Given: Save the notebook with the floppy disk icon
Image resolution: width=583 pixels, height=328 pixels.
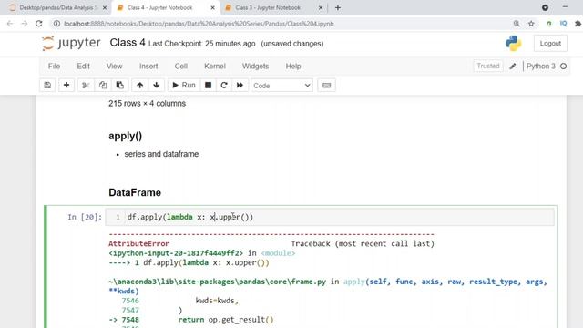Looking at the screenshot, I should click(x=47, y=85).
